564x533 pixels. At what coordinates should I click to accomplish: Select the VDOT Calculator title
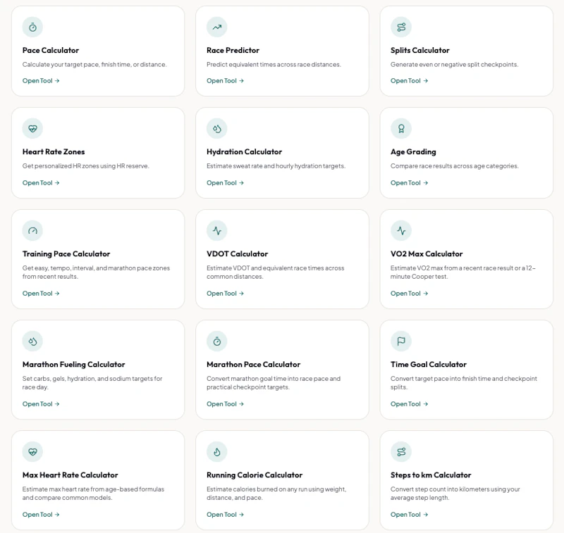(238, 254)
